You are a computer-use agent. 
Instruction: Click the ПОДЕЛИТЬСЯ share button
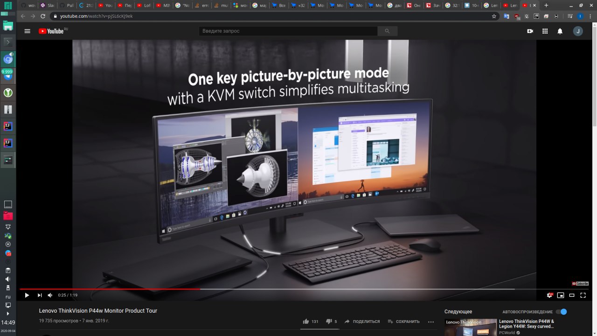(362, 322)
